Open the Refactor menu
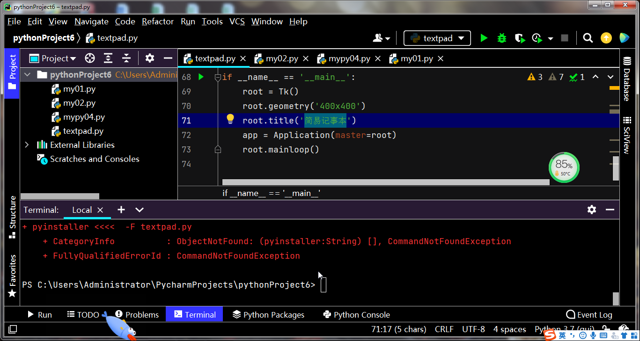640x341 pixels. point(158,22)
